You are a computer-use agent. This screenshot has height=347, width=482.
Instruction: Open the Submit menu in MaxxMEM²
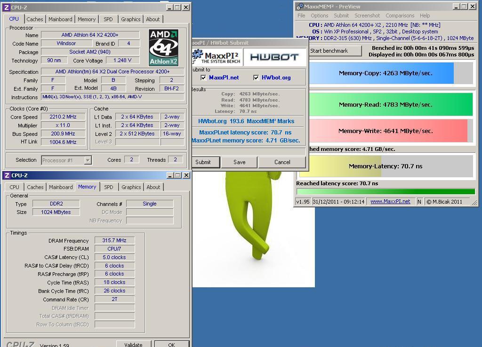click(341, 16)
